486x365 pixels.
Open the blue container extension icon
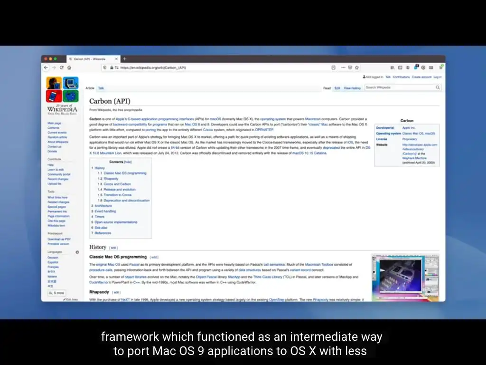pyautogui.click(x=416, y=67)
